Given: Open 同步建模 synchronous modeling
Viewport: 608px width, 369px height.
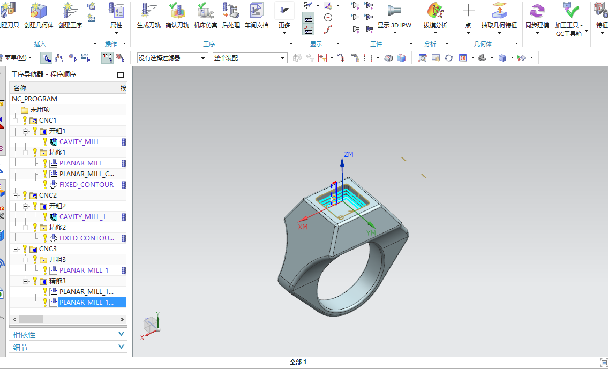Looking at the screenshot, I should (537, 16).
